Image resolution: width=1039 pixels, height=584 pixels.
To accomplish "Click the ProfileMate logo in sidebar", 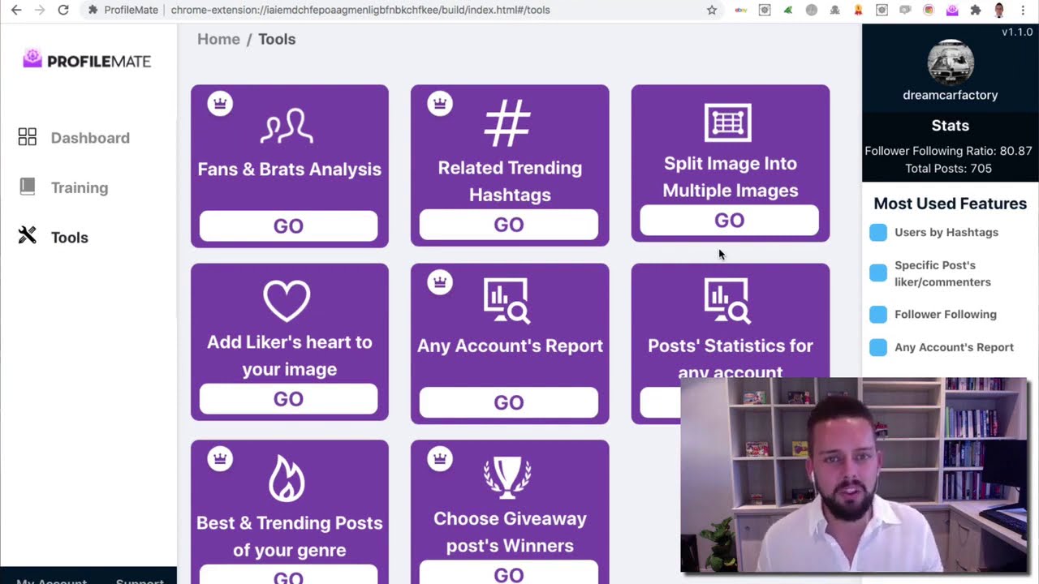I will pos(87,60).
